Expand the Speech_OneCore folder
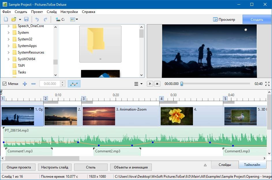 (x=8, y=26)
